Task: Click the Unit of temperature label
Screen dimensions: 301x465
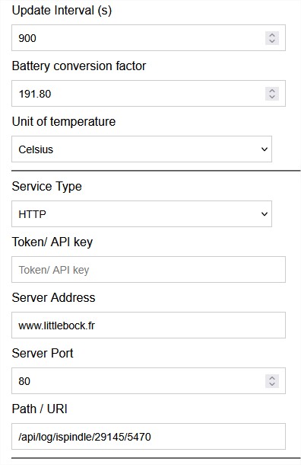Action: coord(64,122)
